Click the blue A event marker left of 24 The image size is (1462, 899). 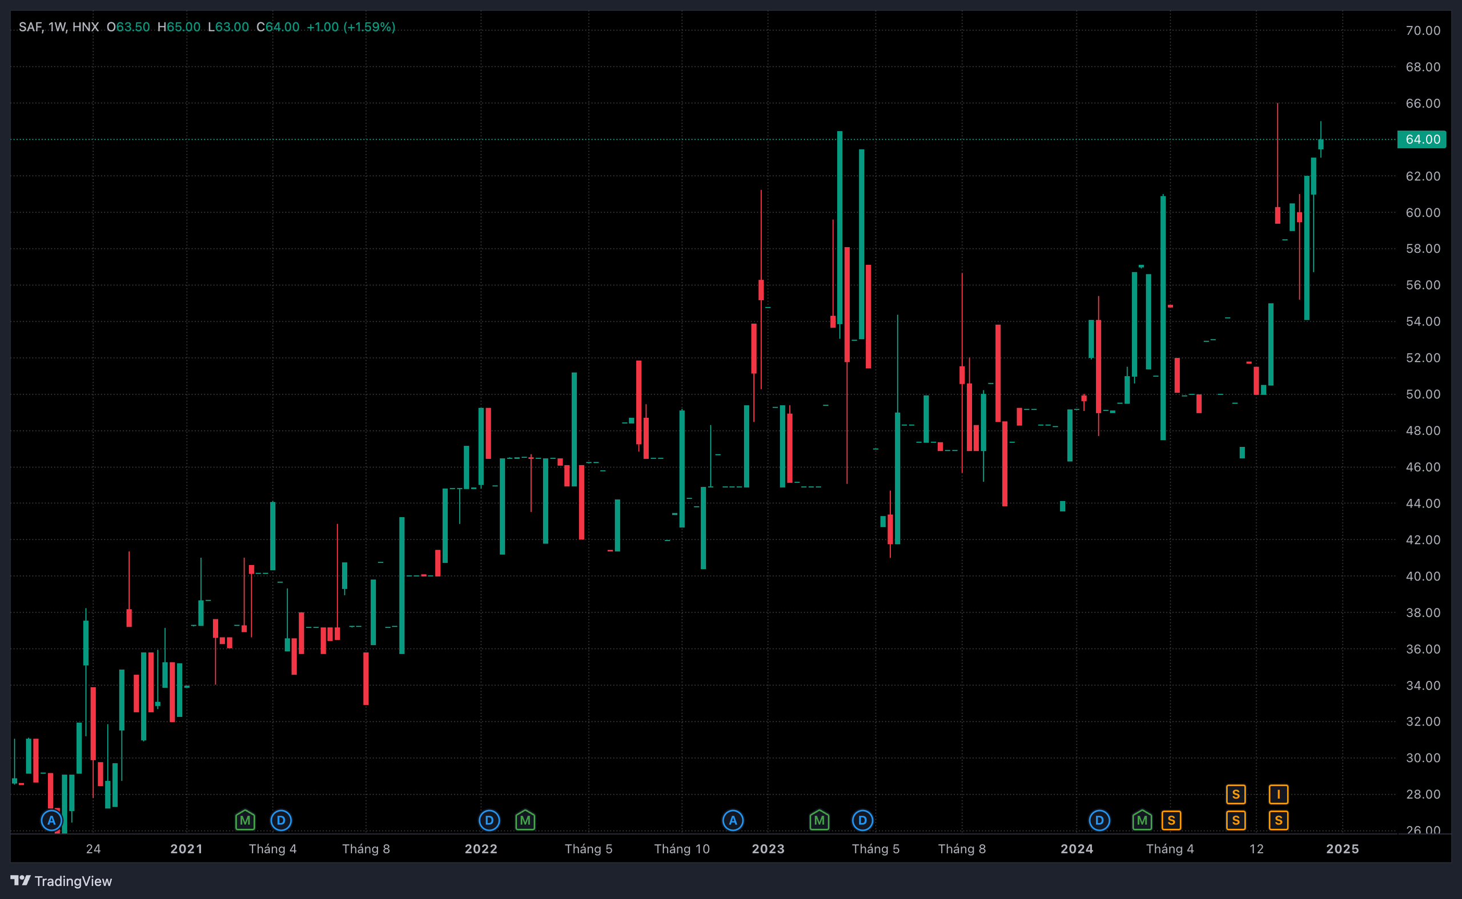point(51,821)
